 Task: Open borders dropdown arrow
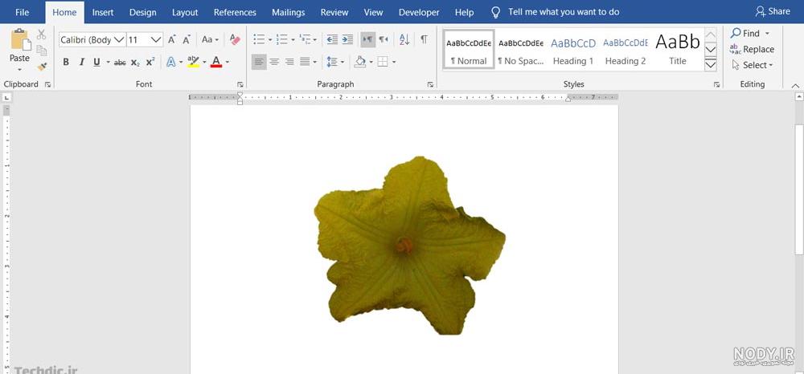[x=394, y=63]
